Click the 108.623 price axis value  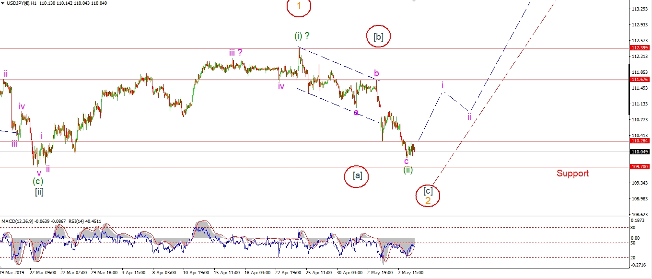coord(640,214)
